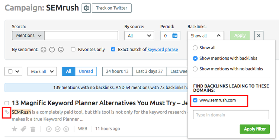Open the Mark all dropdown
279x140 pixels.
pos(42,71)
